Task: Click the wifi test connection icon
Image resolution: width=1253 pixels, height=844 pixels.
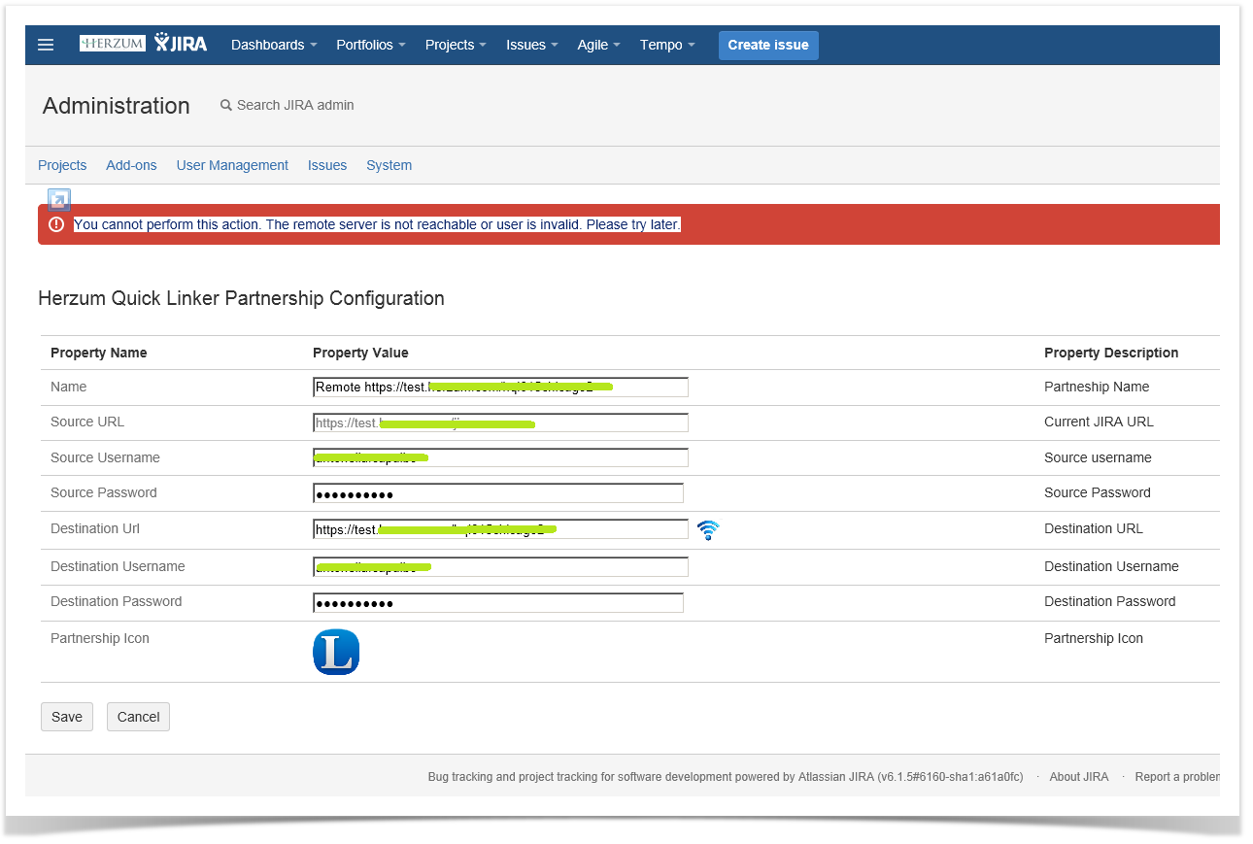Action: [708, 530]
